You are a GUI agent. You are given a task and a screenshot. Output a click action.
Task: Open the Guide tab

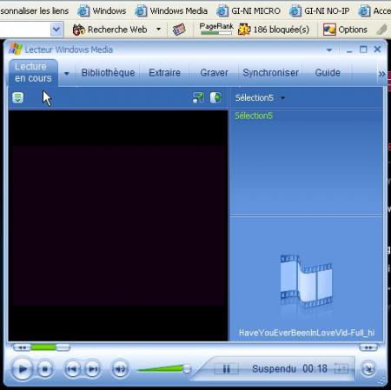(x=328, y=73)
